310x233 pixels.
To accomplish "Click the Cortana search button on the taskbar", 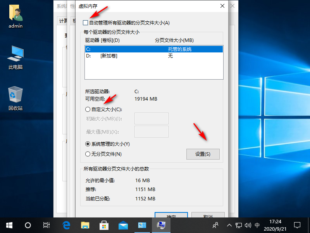I will click(27, 224).
